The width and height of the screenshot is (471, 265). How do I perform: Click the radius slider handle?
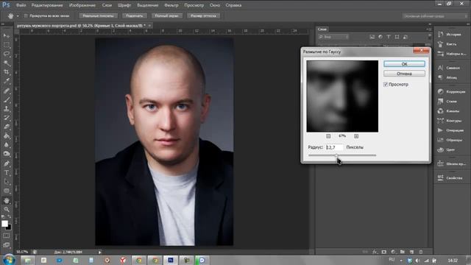click(336, 155)
